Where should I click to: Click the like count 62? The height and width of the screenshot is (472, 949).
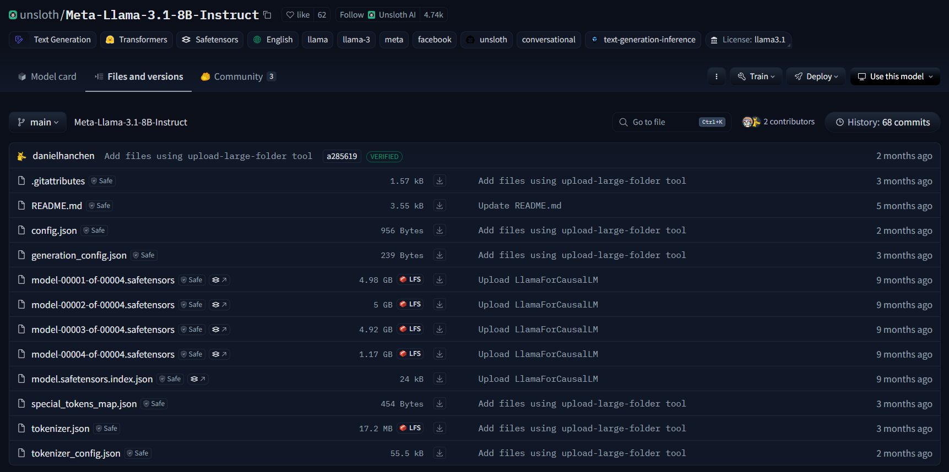click(x=322, y=15)
